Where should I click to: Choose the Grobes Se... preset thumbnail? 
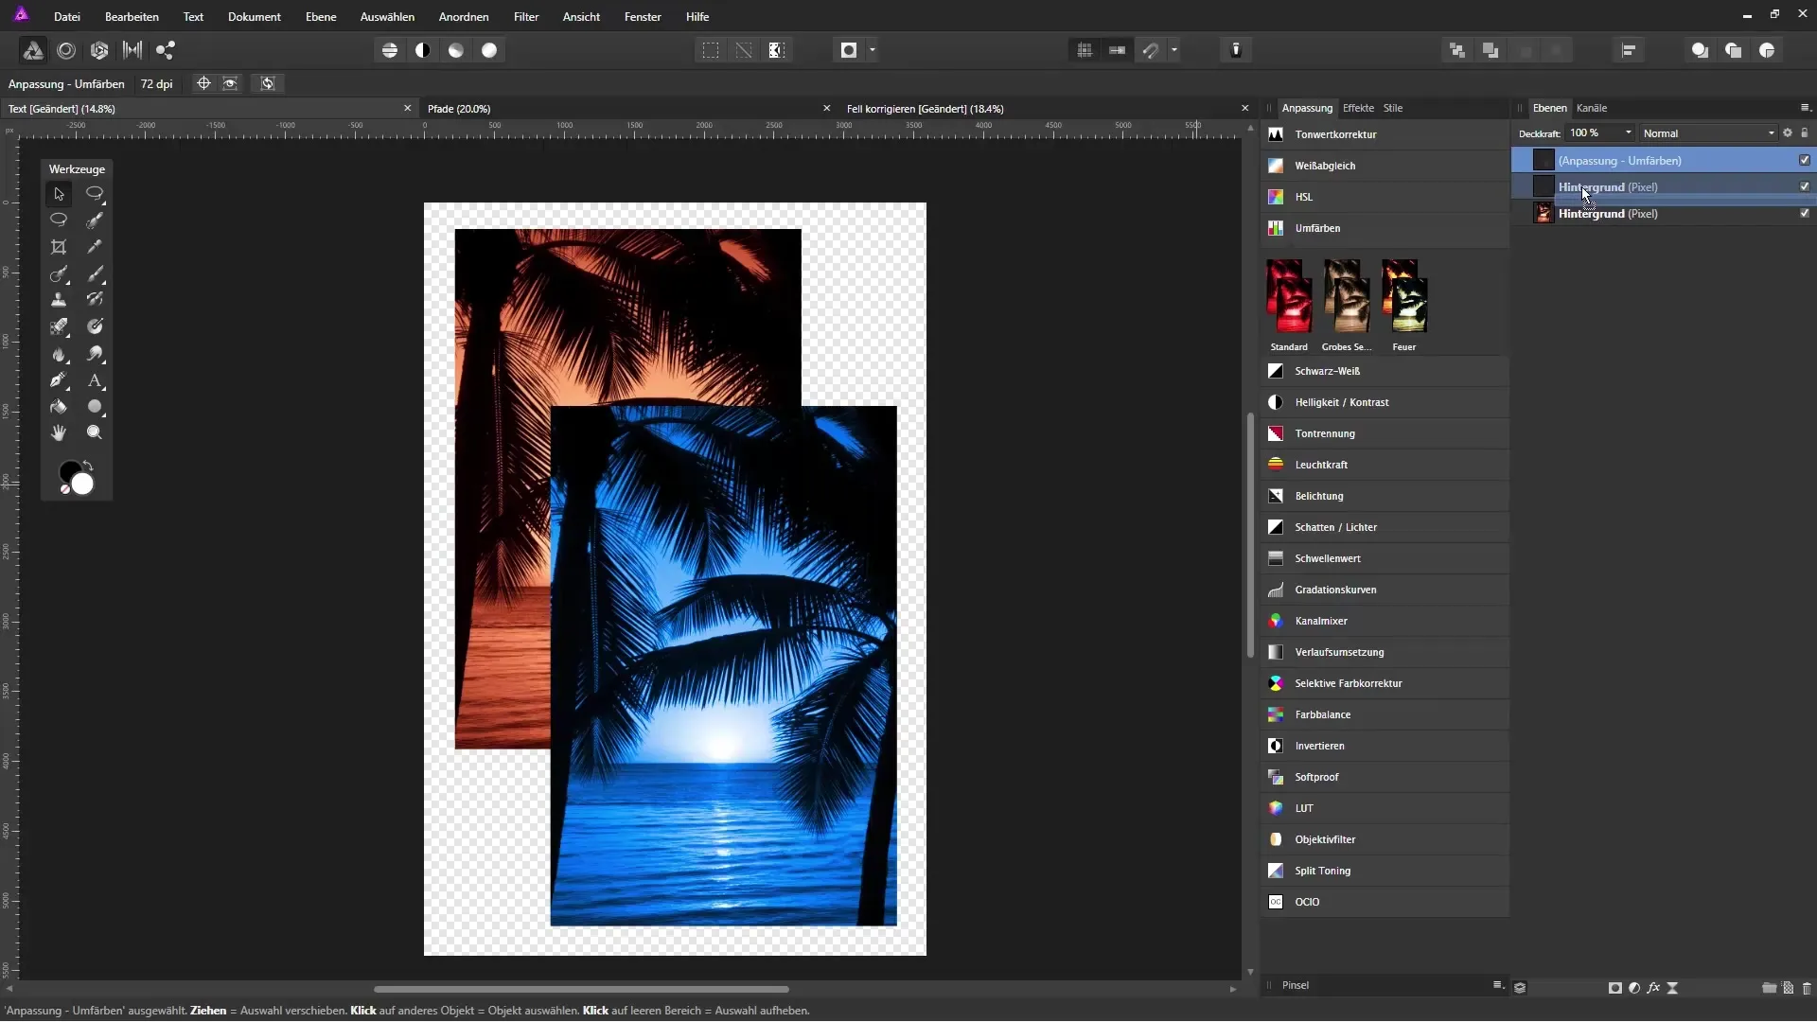1347,296
